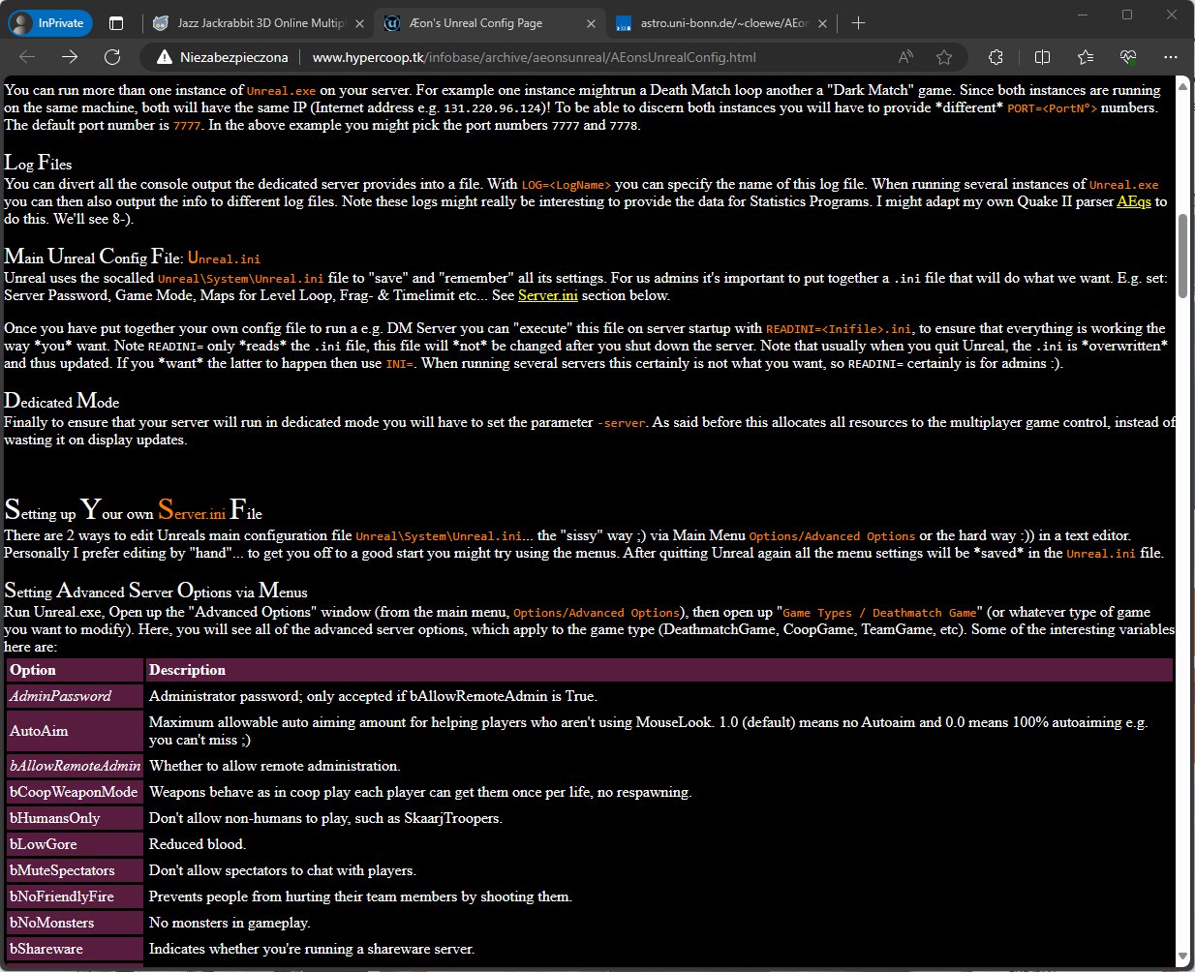Screen dimensions: 1195x972
Task: Click the Dedicated Mode heading
Action: pos(62,401)
